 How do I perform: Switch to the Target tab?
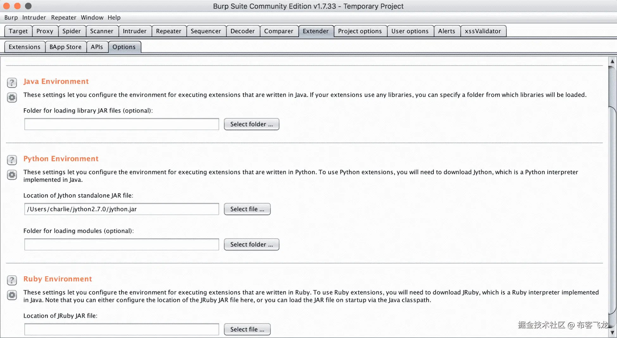pyautogui.click(x=18, y=31)
